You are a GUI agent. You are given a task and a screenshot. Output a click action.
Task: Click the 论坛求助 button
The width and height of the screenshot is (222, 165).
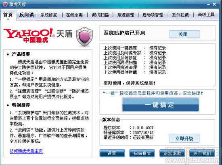click(x=172, y=153)
